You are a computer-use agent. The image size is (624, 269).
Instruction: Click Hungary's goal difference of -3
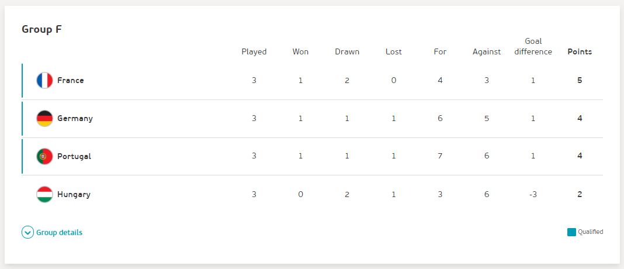pos(533,195)
